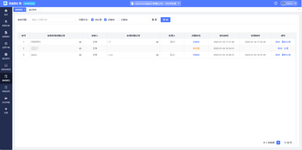Click the 重置 button

click(x=154, y=20)
